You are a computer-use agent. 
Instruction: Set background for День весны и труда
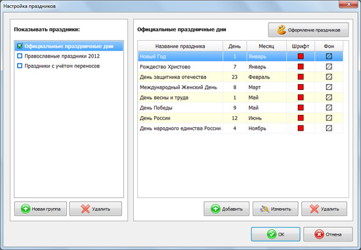pyautogui.click(x=329, y=97)
